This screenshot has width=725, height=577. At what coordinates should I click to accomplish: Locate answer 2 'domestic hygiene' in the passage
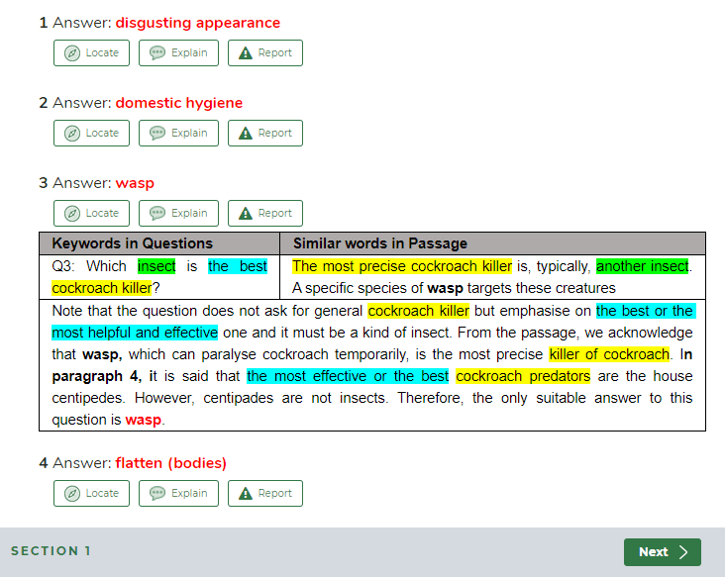(92, 134)
